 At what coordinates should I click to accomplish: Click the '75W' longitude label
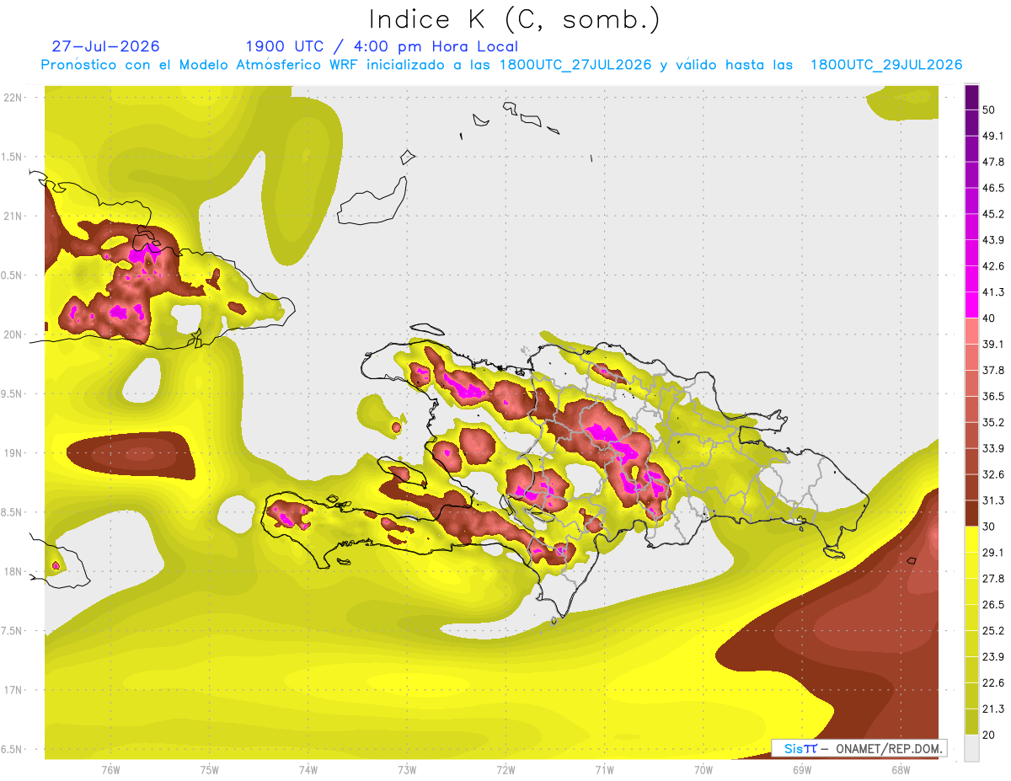click(x=210, y=769)
